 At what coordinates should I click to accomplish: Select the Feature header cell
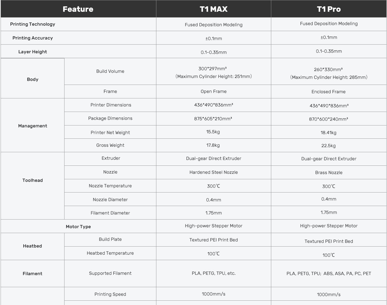[78, 9]
